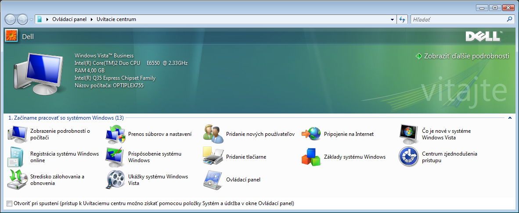The image size is (519, 213).
Task: Click the Windows personalization icon
Action: click(115, 157)
